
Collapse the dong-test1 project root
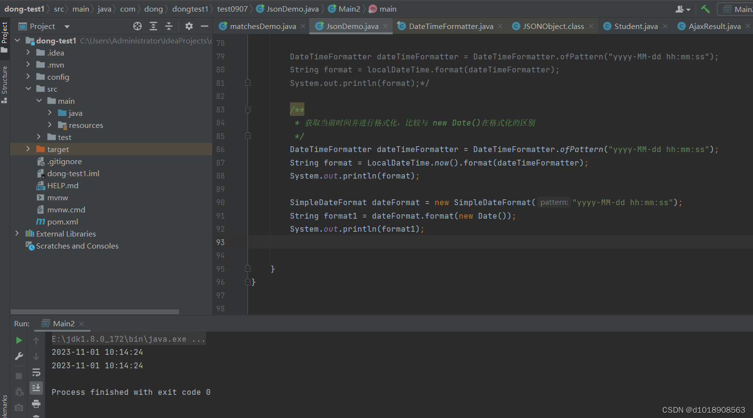pyautogui.click(x=17, y=41)
